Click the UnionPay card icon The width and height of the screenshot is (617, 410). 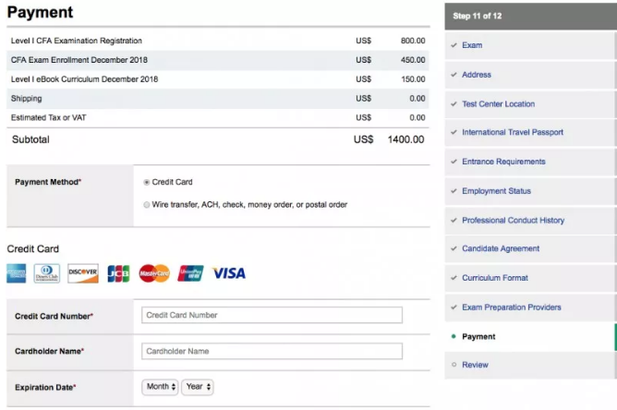190,273
